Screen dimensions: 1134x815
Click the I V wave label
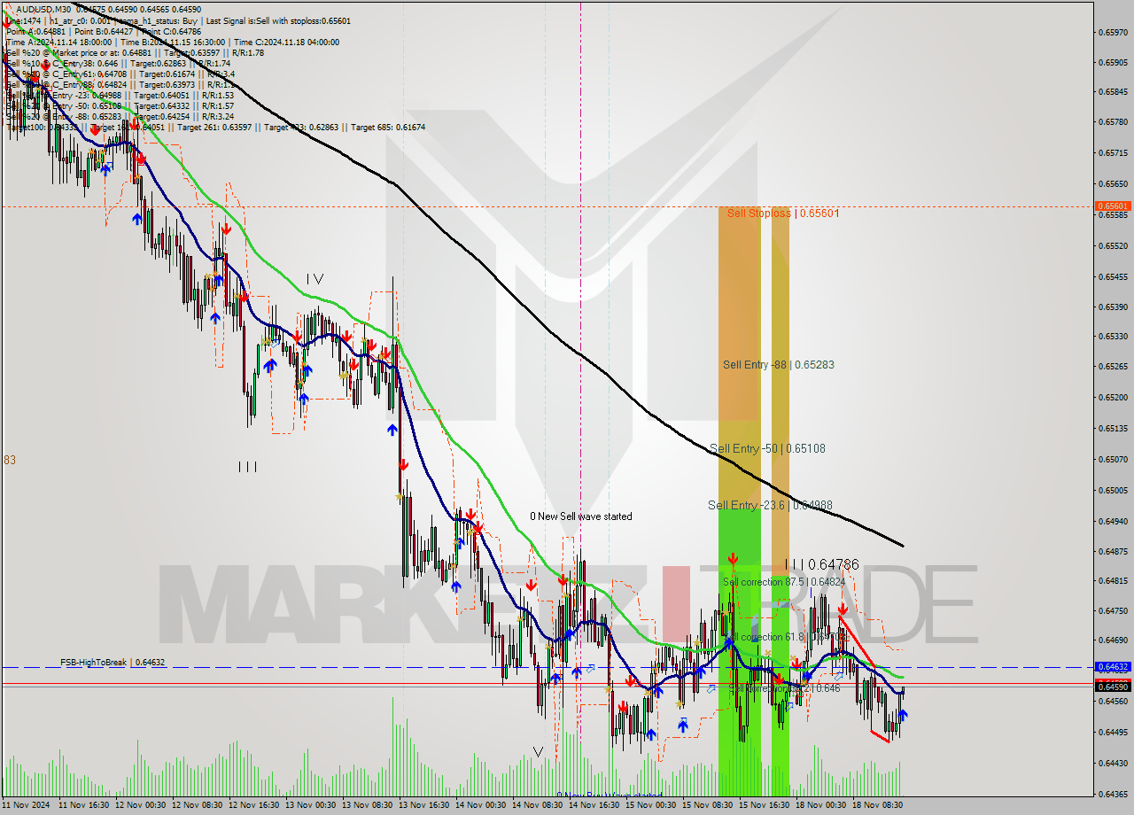(315, 279)
